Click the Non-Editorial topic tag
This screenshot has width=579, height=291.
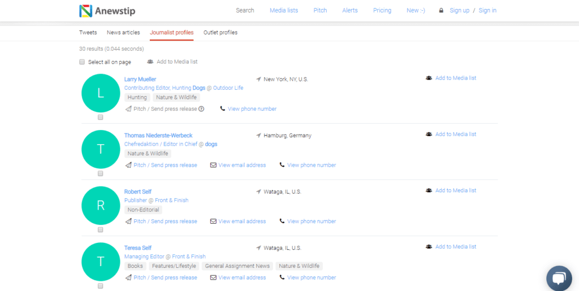coord(143,210)
